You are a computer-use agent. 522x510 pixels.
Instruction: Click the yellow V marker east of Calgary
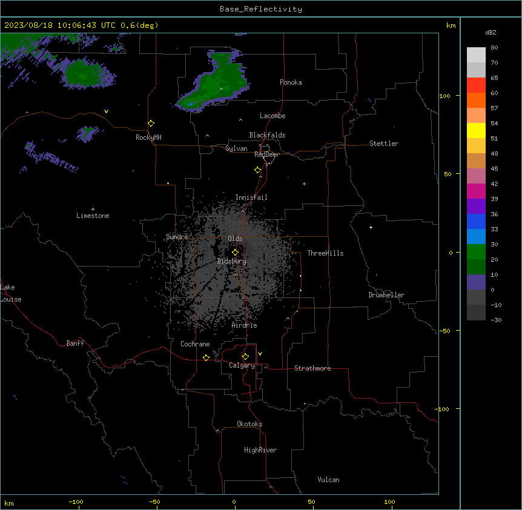(260, 354)
